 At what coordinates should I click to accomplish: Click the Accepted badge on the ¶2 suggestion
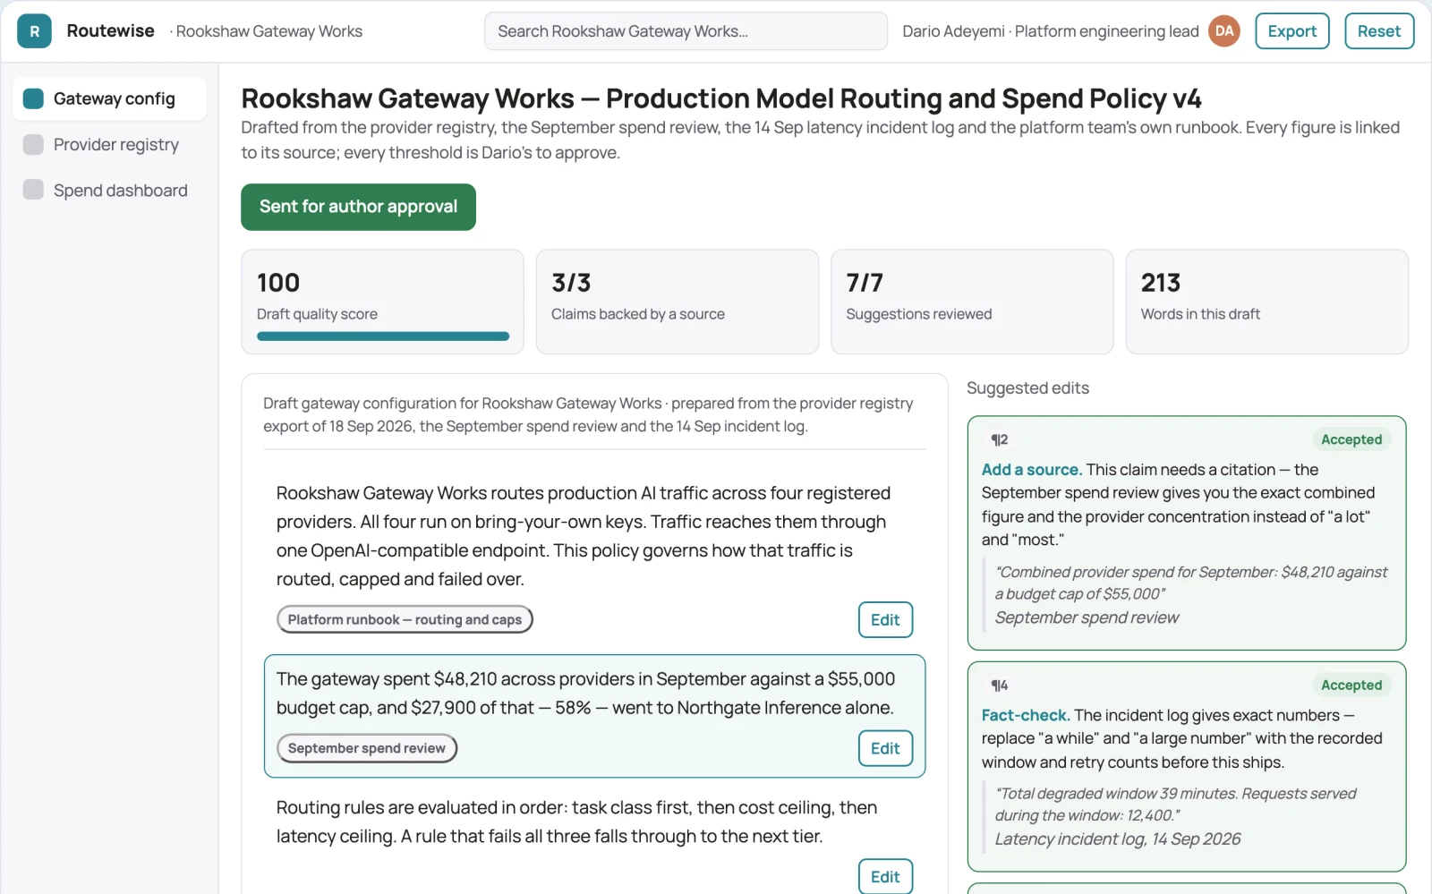pos(1351,439)
